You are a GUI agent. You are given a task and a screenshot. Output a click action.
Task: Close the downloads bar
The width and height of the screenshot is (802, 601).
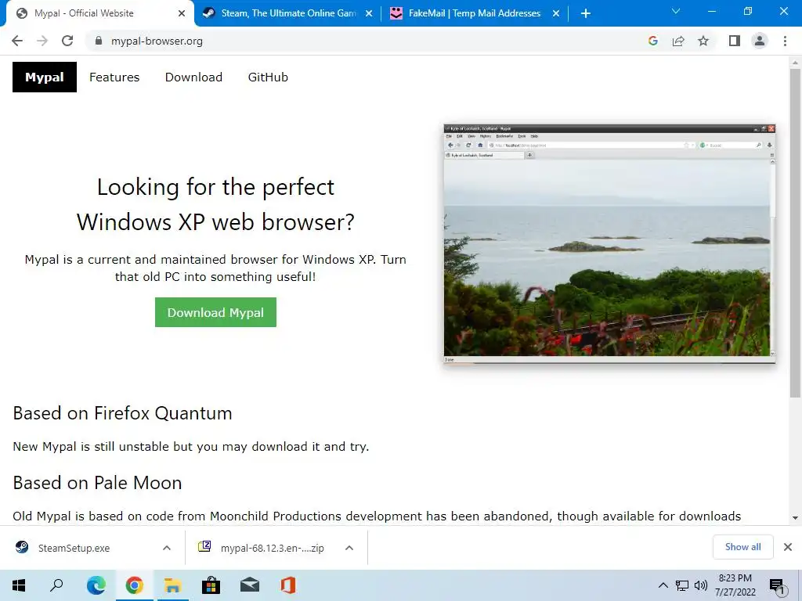click(788, 547)
